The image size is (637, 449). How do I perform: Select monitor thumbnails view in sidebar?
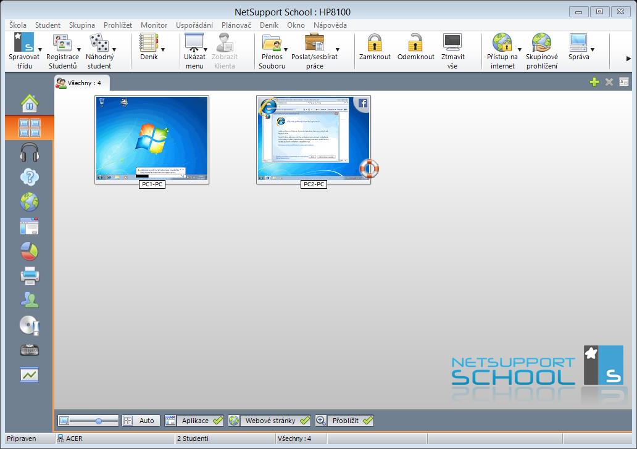click(x=30, y=128)
